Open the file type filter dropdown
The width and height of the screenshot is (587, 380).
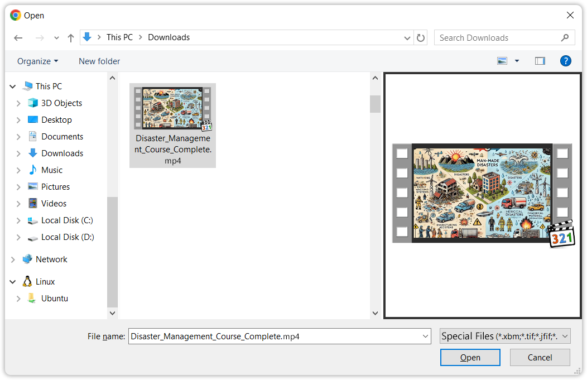click(x=505, y=336)
